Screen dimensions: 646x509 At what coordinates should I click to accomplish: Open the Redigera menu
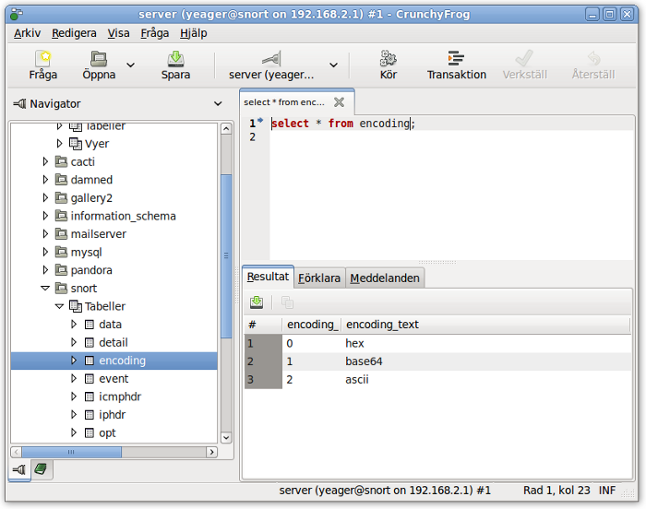[74, 33]
